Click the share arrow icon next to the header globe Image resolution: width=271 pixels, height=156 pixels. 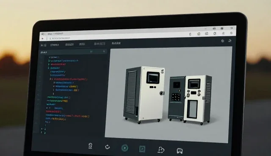tap(230, 41)
